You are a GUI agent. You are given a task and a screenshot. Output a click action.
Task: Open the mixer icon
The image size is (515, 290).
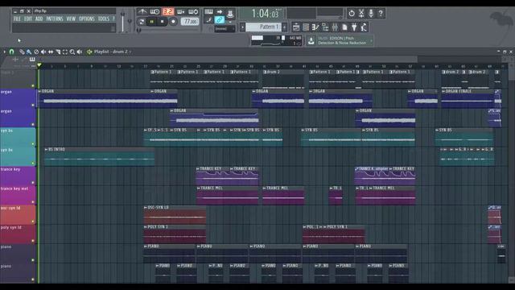pos(335,27)
